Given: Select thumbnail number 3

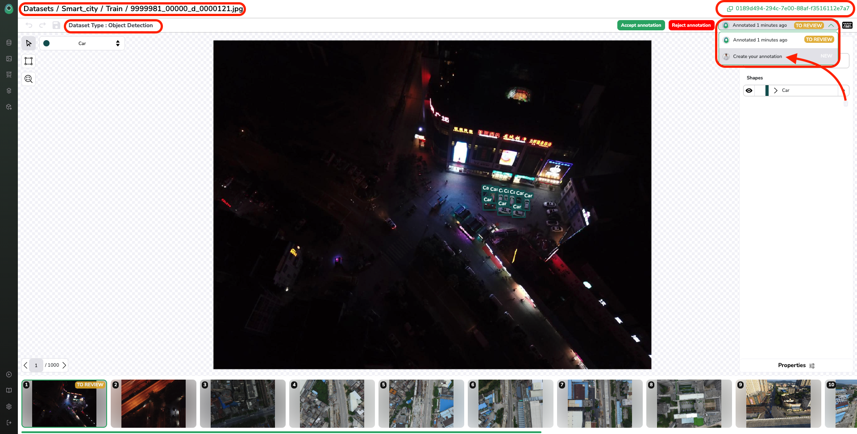Looking at the screenshot, I should [x=243, y=404].
